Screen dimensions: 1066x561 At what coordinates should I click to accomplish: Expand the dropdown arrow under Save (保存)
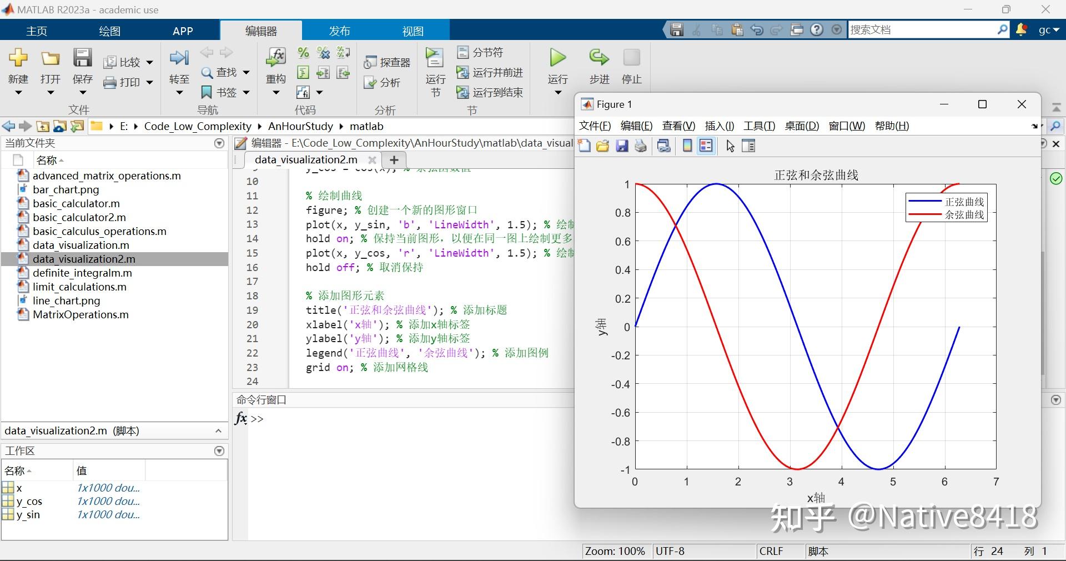82,93
